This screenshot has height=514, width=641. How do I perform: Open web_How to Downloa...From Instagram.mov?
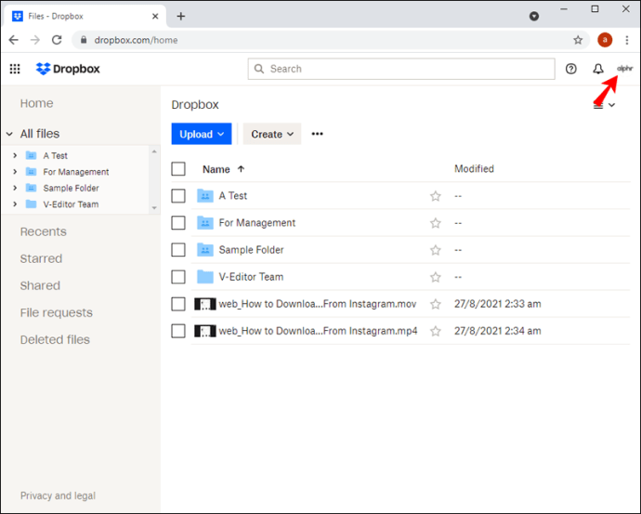click(x=318, y=304)
